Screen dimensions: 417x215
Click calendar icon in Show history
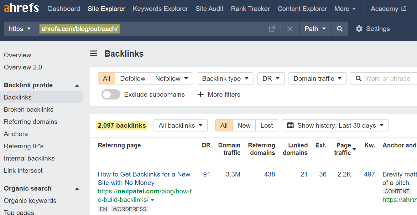coord(290,125)
